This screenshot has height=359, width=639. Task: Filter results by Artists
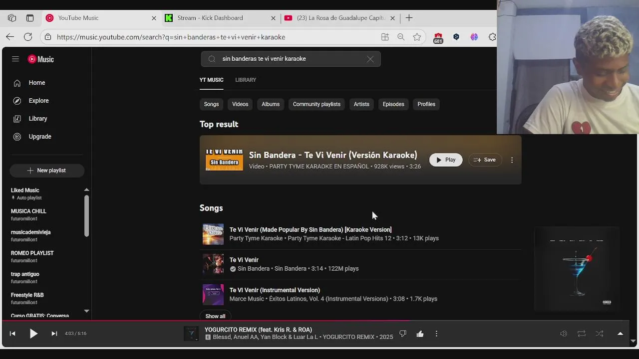(361, 104)
